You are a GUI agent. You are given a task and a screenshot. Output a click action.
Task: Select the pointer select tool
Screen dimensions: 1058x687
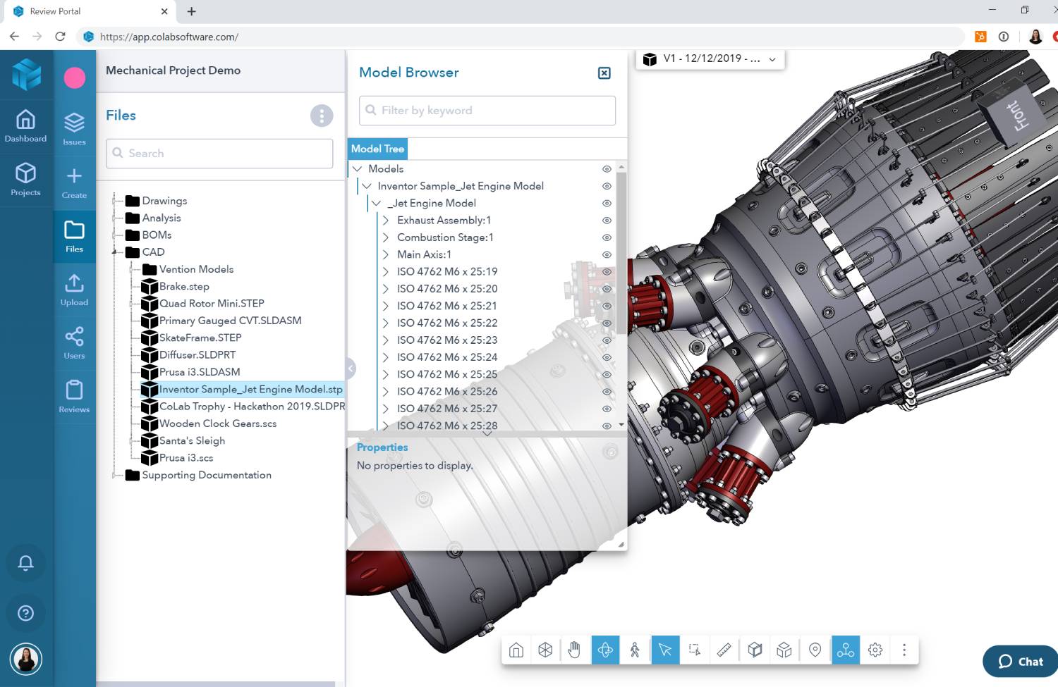tap(665, 650)
